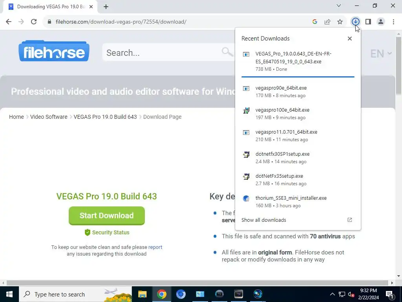Click the address bar URL

pyautogui.click(x=121, y=22)
